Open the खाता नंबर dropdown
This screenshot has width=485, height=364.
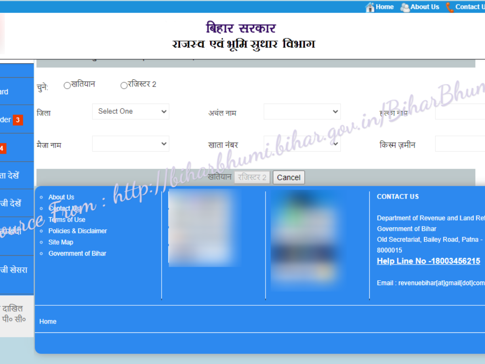coord(302,144)
